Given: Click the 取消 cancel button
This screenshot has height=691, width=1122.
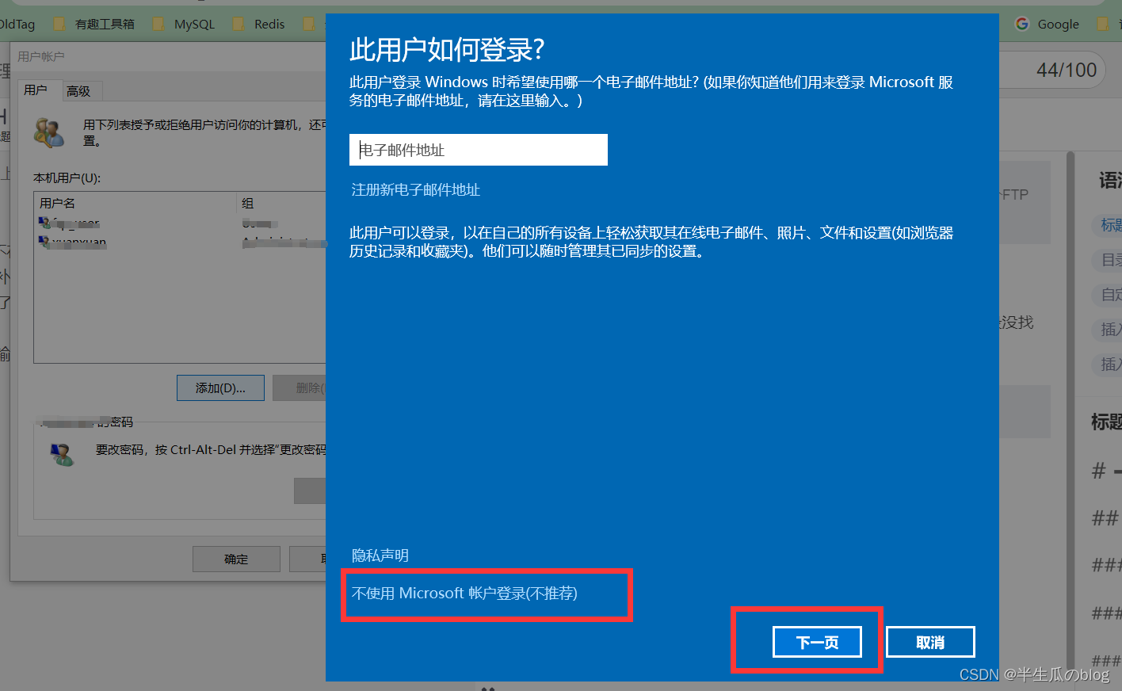Looking at the screenshot, I should (x=930, y=642).
